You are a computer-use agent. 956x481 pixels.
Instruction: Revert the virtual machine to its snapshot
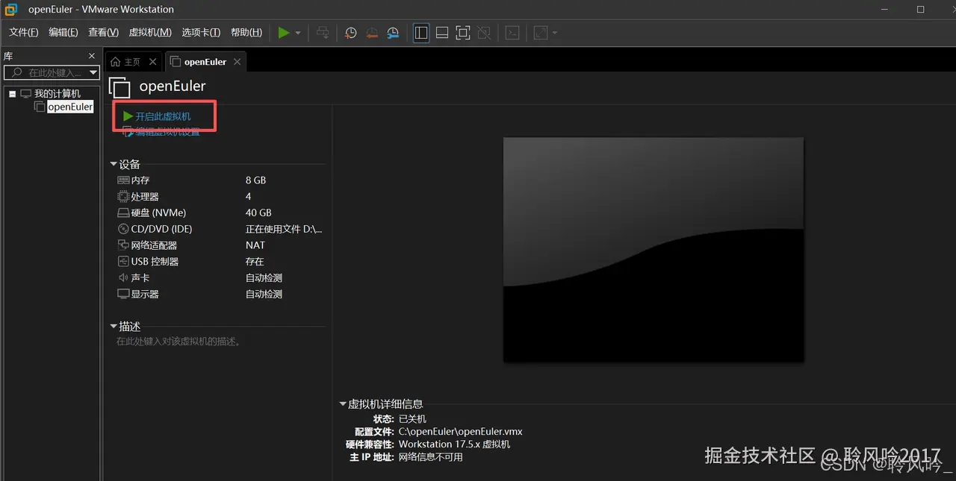click(371, 32)
